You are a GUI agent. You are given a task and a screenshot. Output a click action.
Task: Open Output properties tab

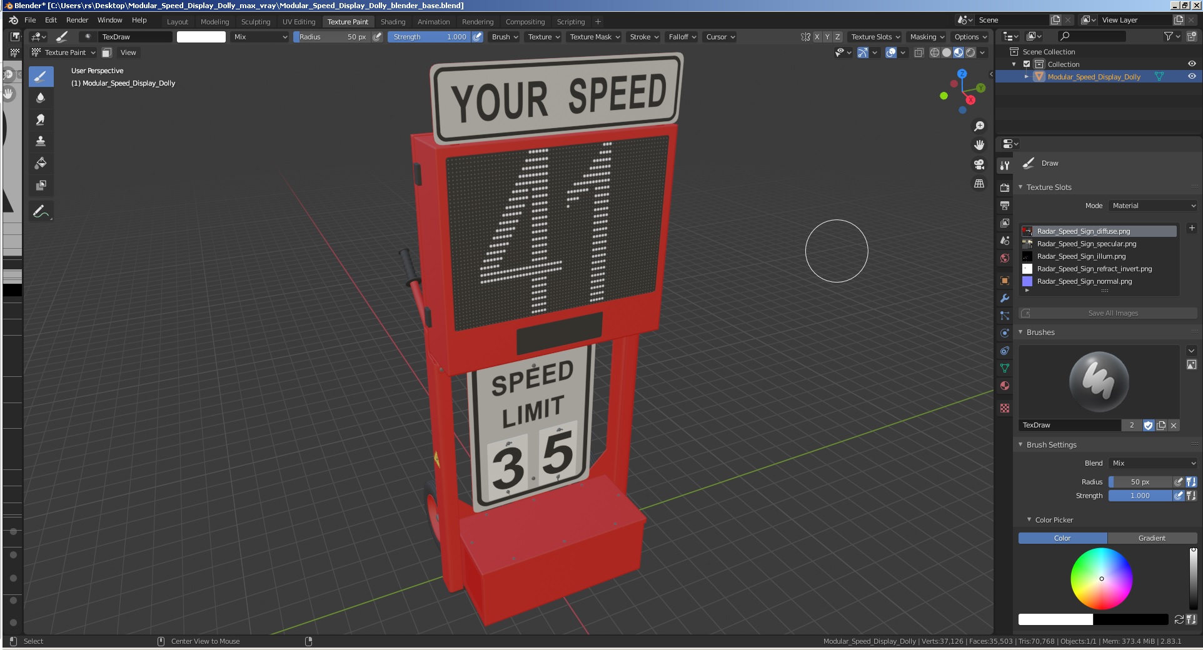pyautogui.click(x=1005, y=205)
